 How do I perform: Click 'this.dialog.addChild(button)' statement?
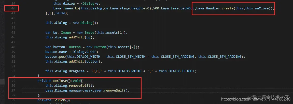tap(74, 62)
